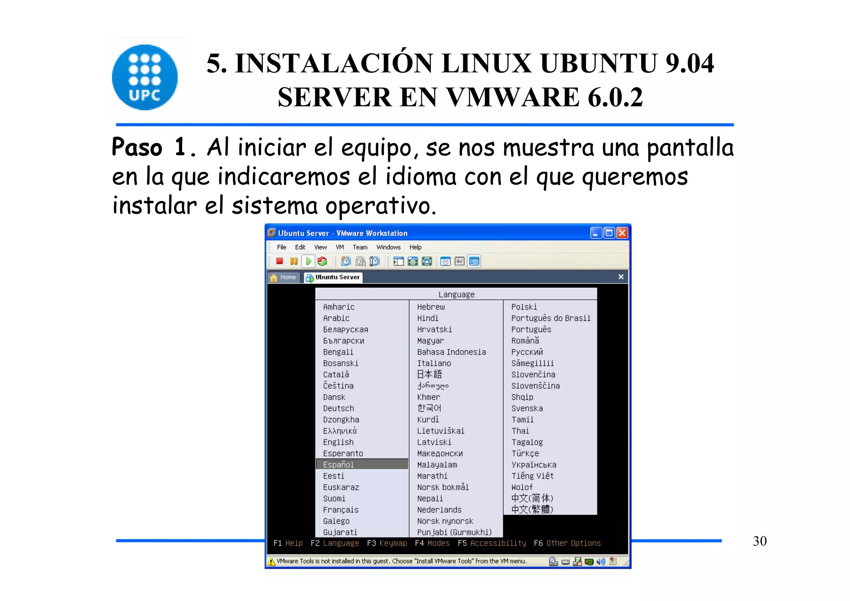Open the VM menu
Screen dimensions: 850x601
[340, 247]
